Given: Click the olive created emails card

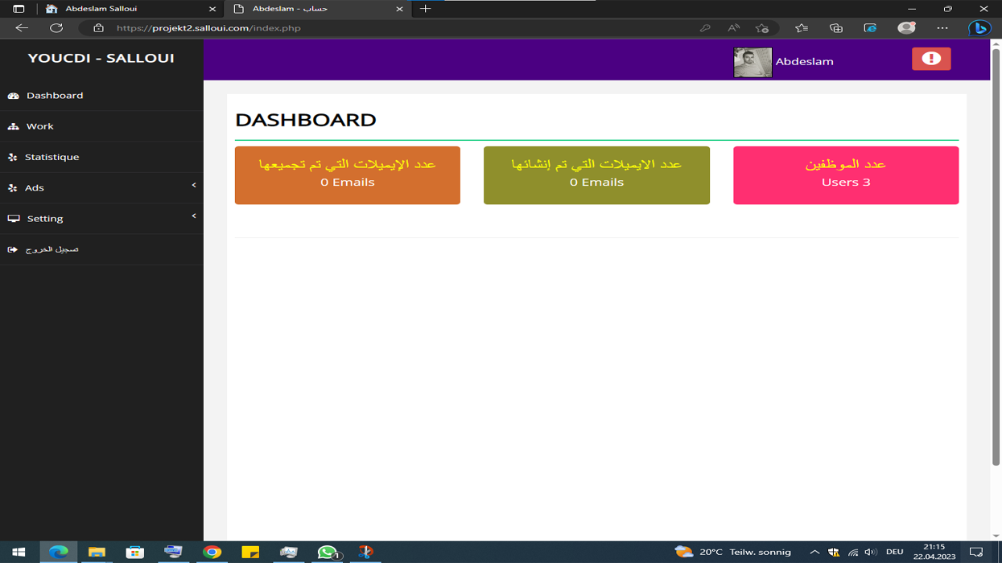Looking at the screenshot, I should pyautogui.click(x=596, y=175).
